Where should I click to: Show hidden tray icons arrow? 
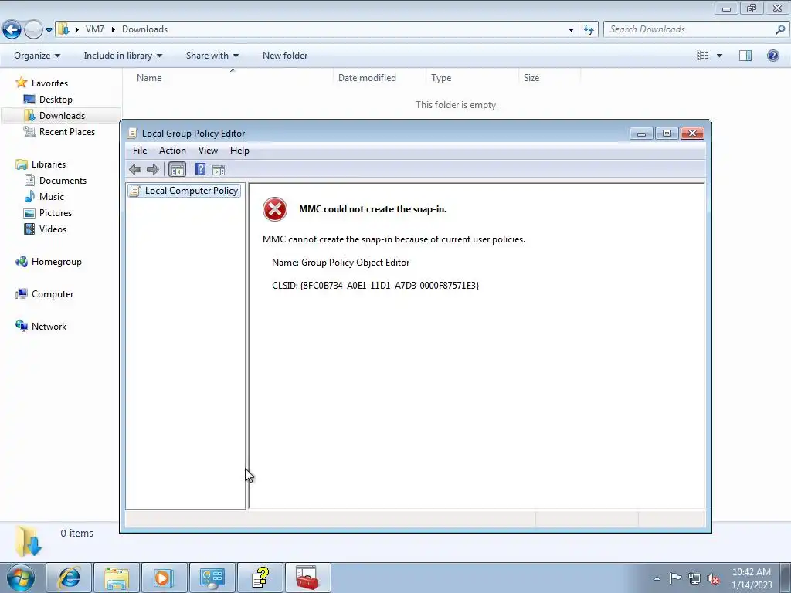[657, 578]
